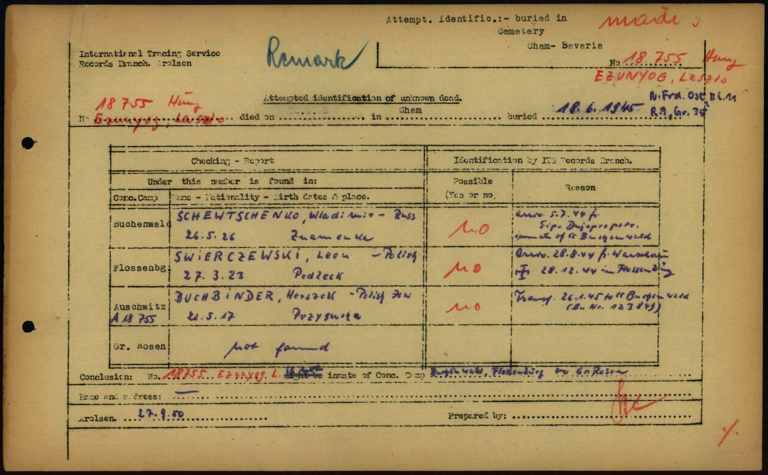Screen dimensions: 768x475
Task: Click the red 'no' in Flossenbg row
Action: 463,269
